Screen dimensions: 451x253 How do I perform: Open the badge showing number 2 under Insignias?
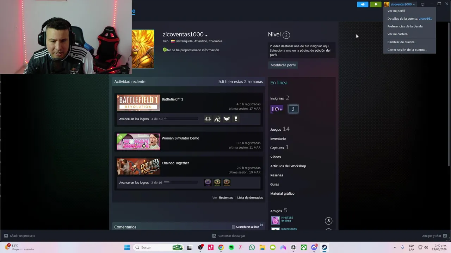pos(293,109)
